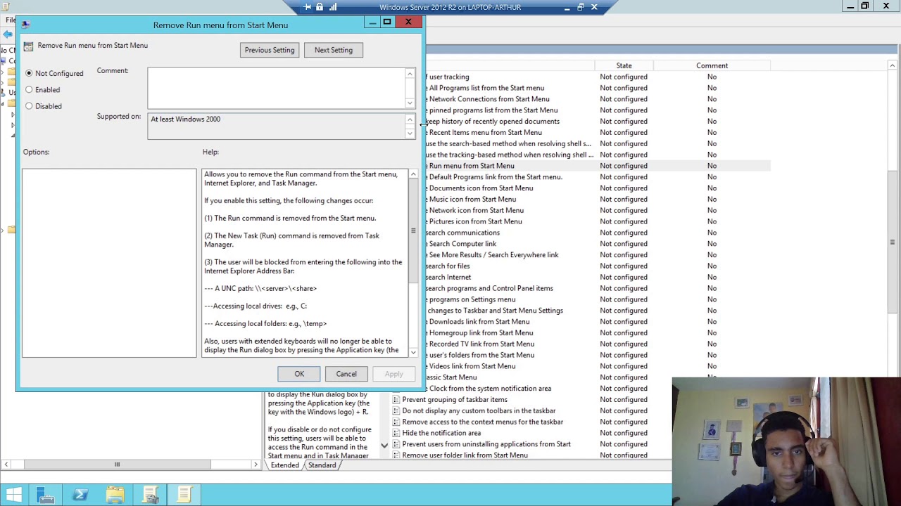Click the pin icon on the connection bar
901x506 pixels.
308,7
